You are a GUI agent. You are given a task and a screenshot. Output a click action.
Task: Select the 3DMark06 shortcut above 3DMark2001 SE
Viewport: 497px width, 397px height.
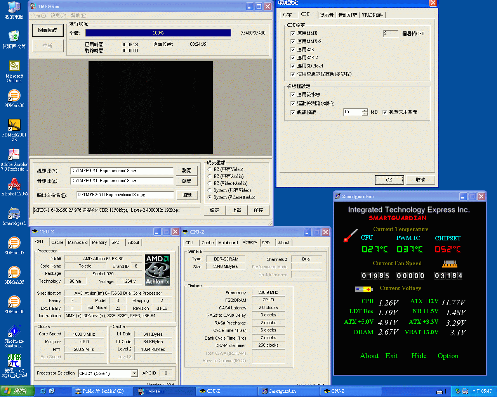(14, 98)
